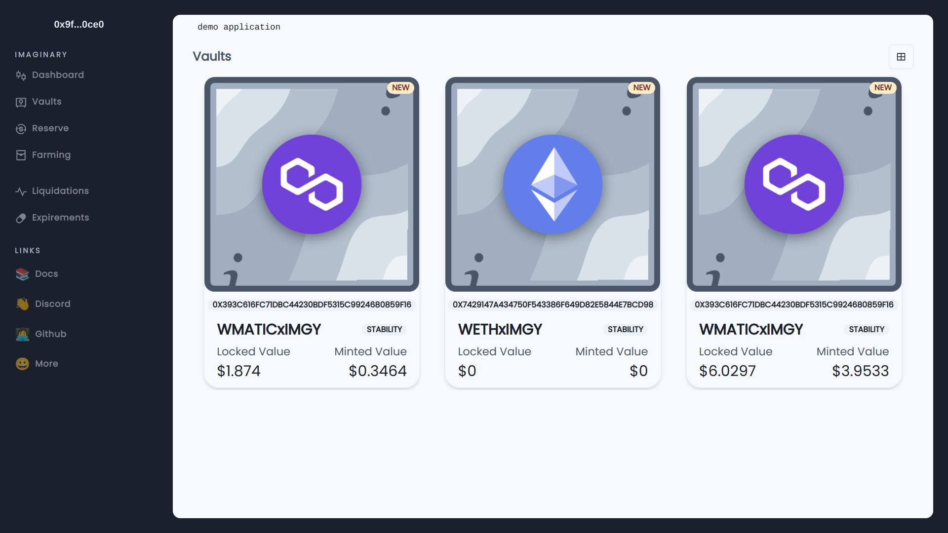This screenshot has height=533, width=948.
Task: Click the grid layout toggle icon
Action: (901, 57)
